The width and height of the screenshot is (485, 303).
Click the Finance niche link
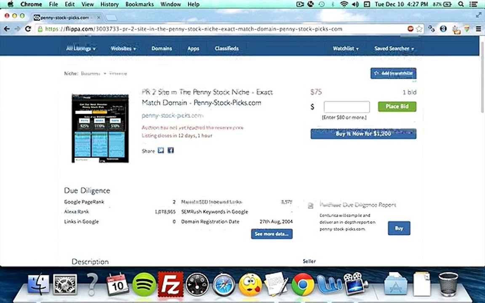click(118, 74)
